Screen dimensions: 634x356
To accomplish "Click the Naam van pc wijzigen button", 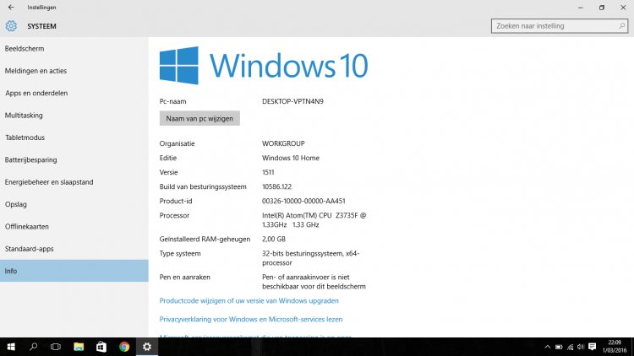I will [199, 119].
